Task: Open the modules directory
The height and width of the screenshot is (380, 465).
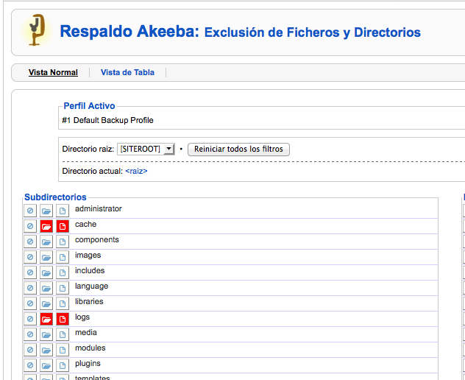Action: pos(90,348)
